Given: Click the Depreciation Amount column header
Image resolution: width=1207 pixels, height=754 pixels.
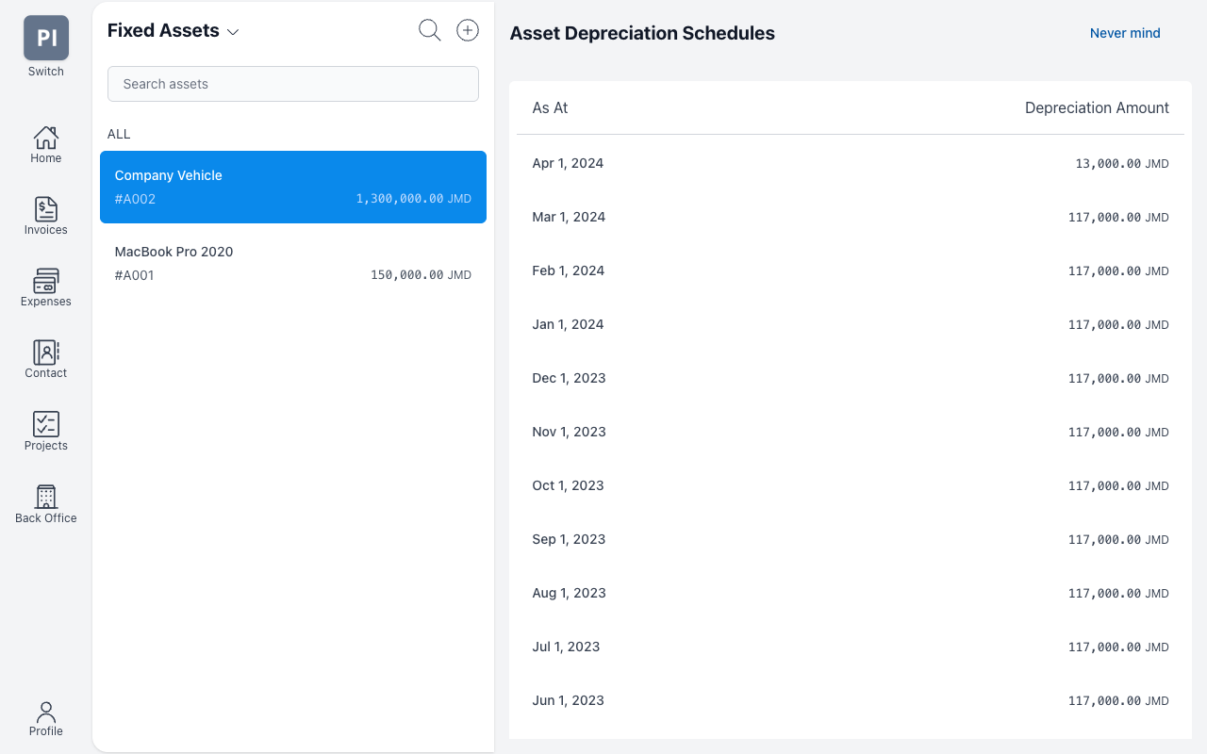Looking at the screenshot, I should coord(1096,107).
